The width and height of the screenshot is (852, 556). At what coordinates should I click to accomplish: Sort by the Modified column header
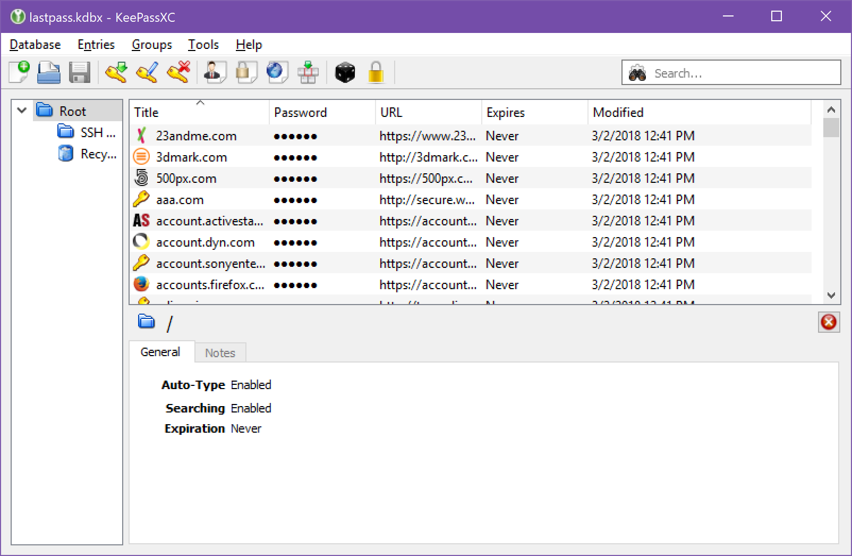[700, 112]
